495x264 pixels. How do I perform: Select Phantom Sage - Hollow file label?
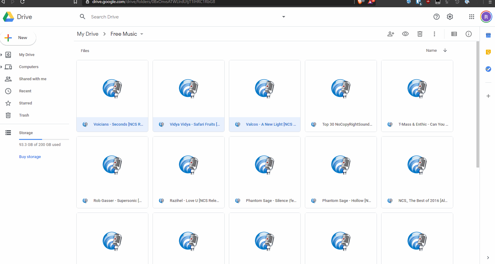(347, 201)
